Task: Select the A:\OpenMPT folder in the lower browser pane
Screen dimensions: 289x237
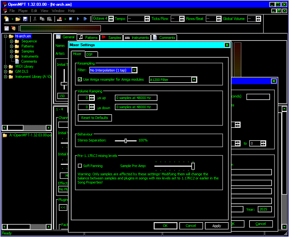Action: coord(30,135)
